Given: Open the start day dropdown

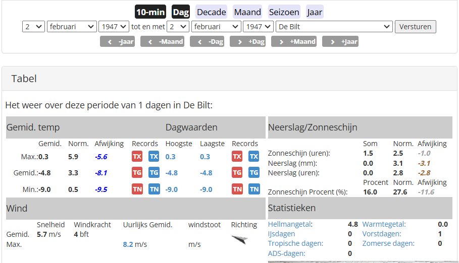Looking at the screenshot, I should pyautogui.click(x=33, y=27).
